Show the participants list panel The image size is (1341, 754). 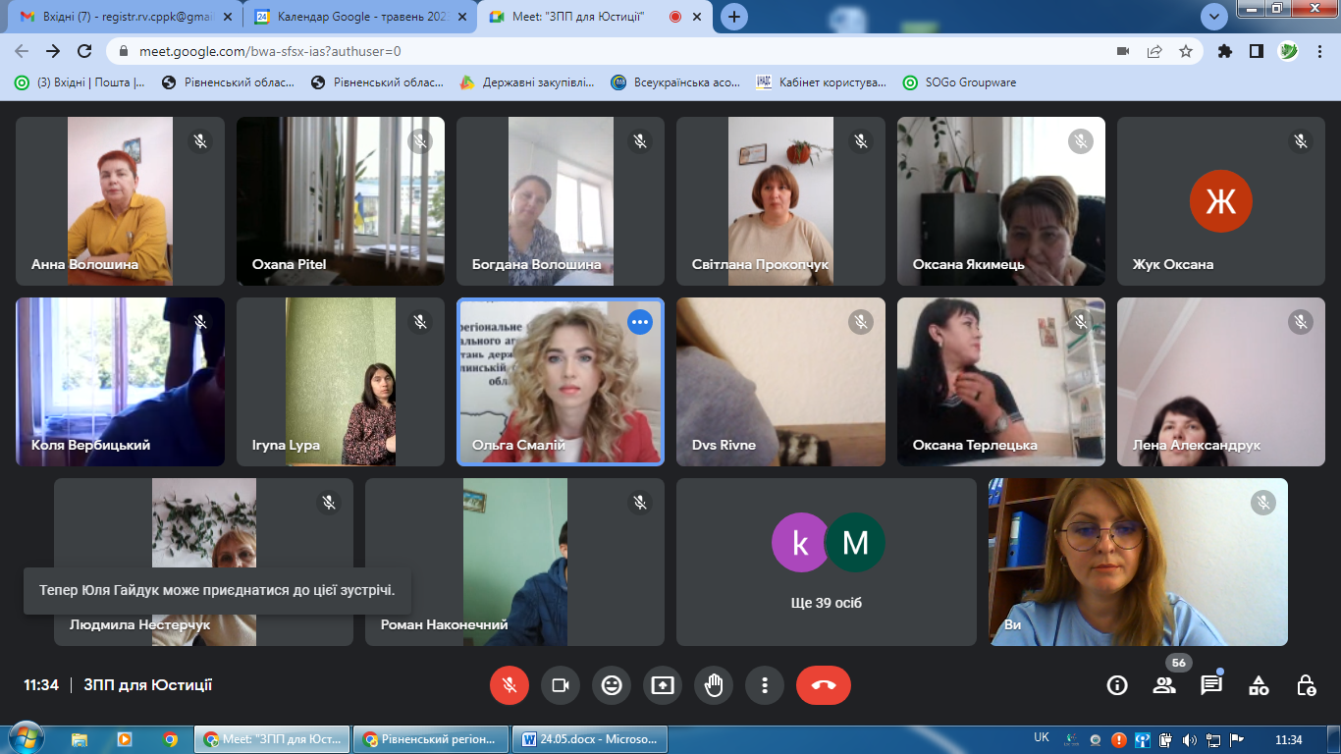[1164, 685]
